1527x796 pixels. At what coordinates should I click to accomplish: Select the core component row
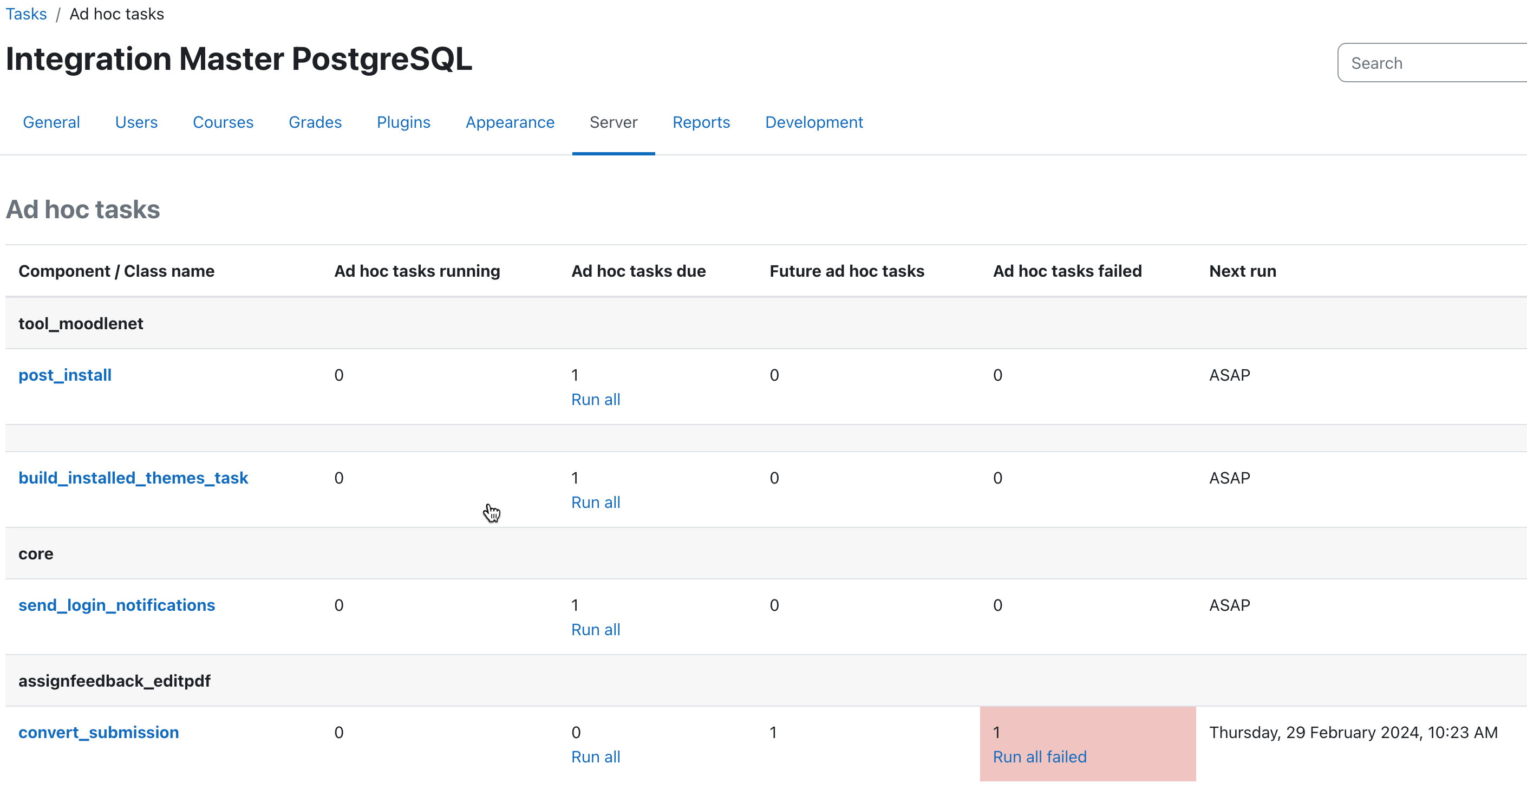[766, 553]
